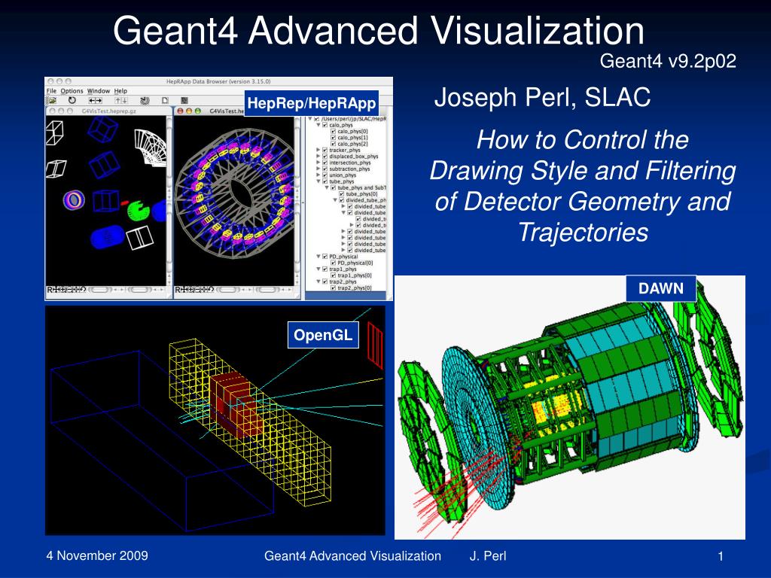Click the up-down arrows toolbar icon
This screenshot has height=578, width=771.
tap(121, 100)
